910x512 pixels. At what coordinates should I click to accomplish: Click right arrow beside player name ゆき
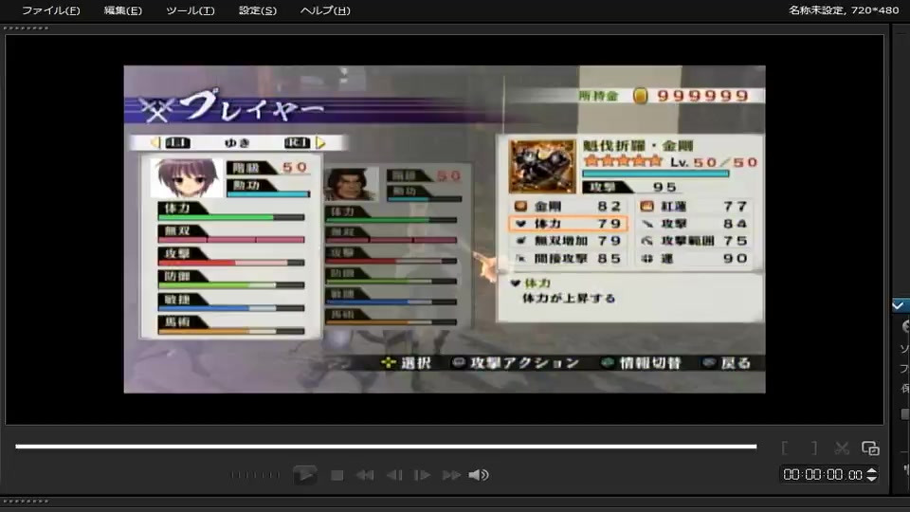tap(320, 142)
